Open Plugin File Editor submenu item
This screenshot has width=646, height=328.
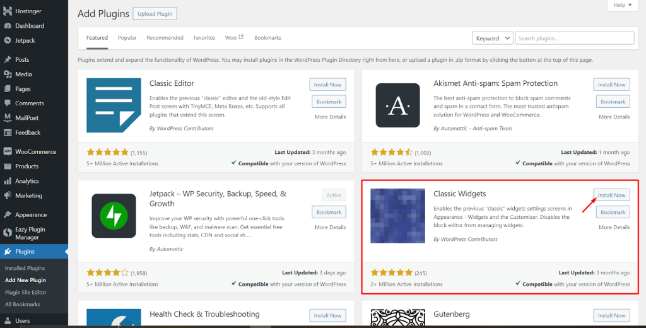25,292
